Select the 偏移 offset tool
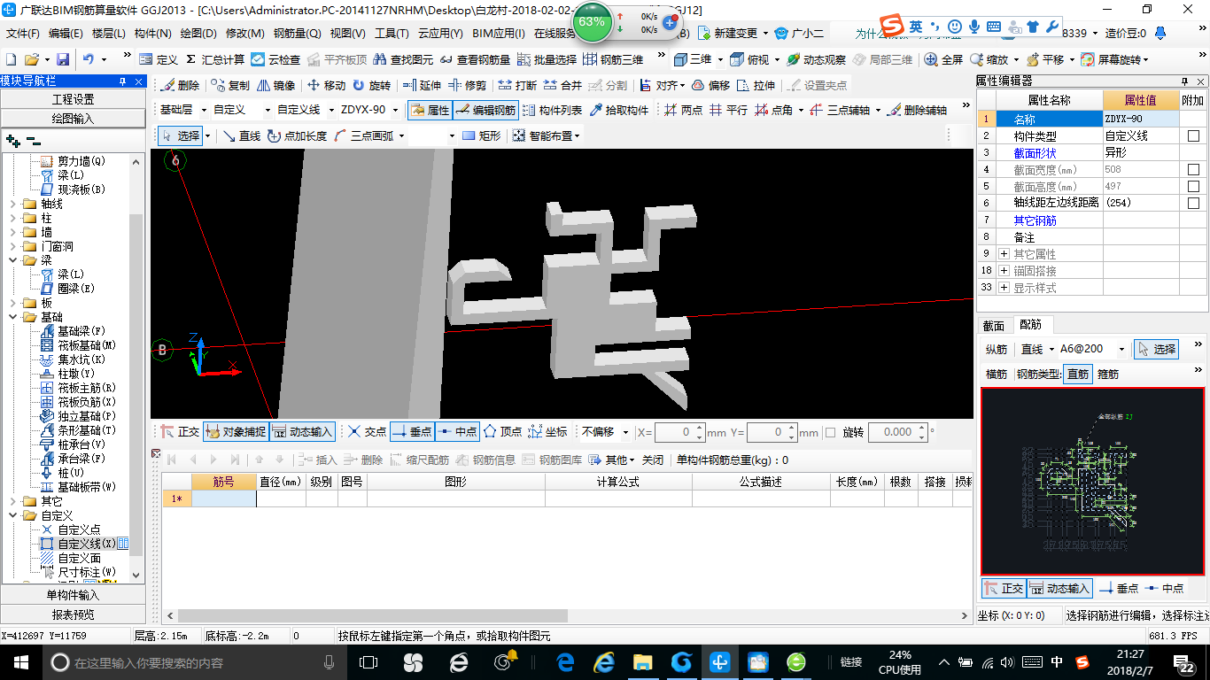Viewport: 1210px width, 680px height. coord(710,86)
